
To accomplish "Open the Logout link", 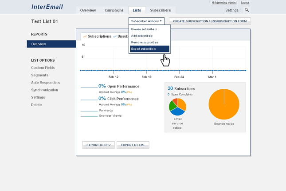I will tap(245, 3).
